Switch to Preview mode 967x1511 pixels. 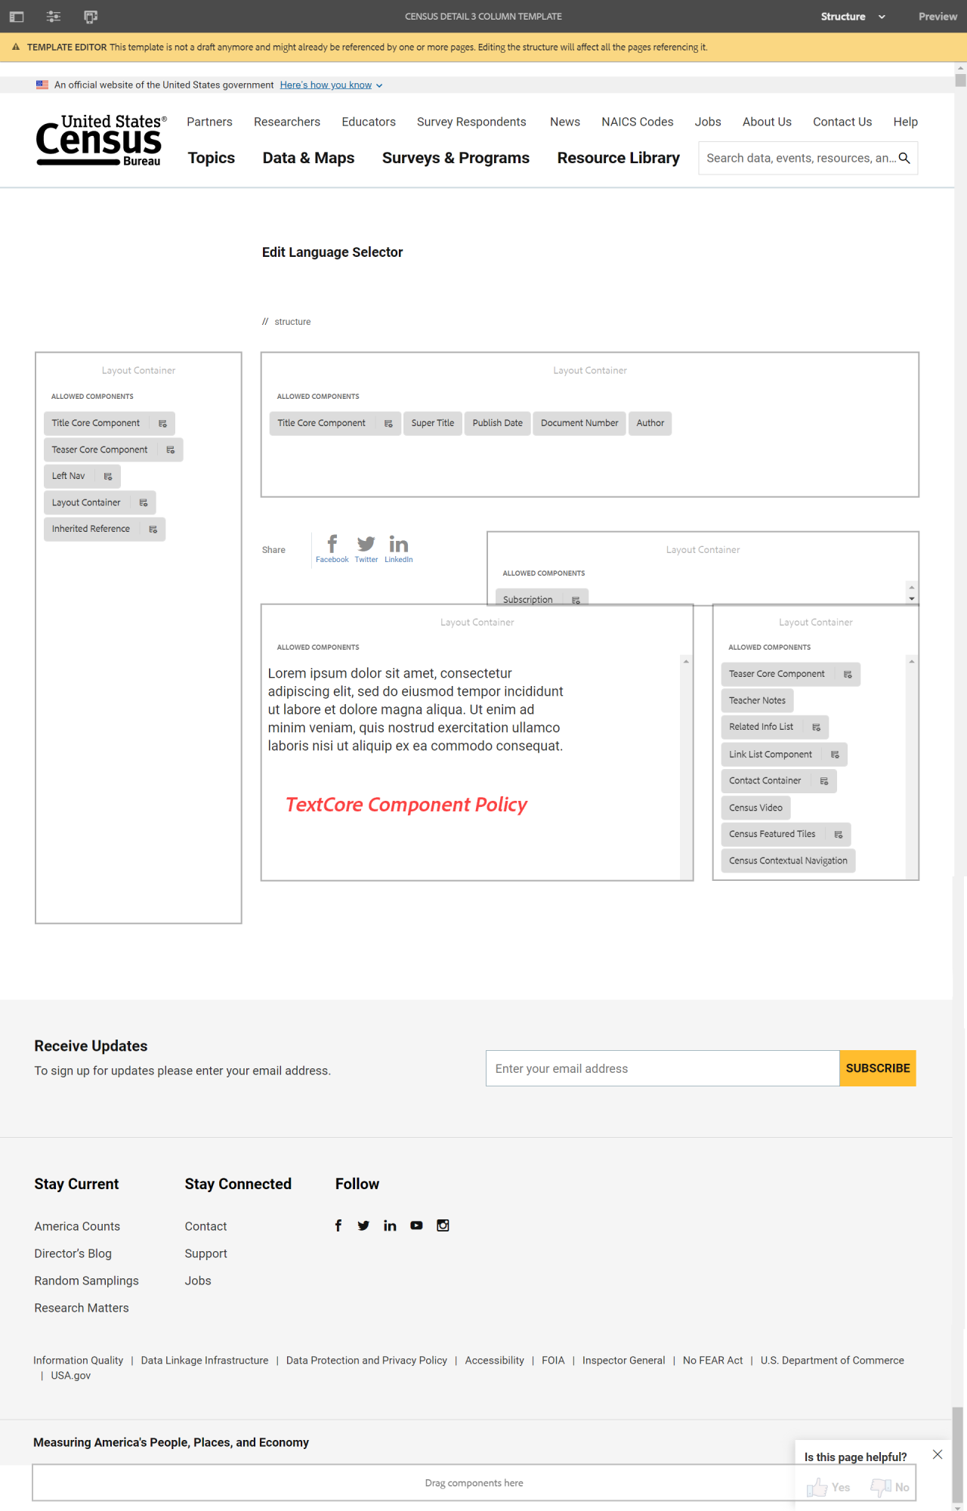tap(938, 16)
